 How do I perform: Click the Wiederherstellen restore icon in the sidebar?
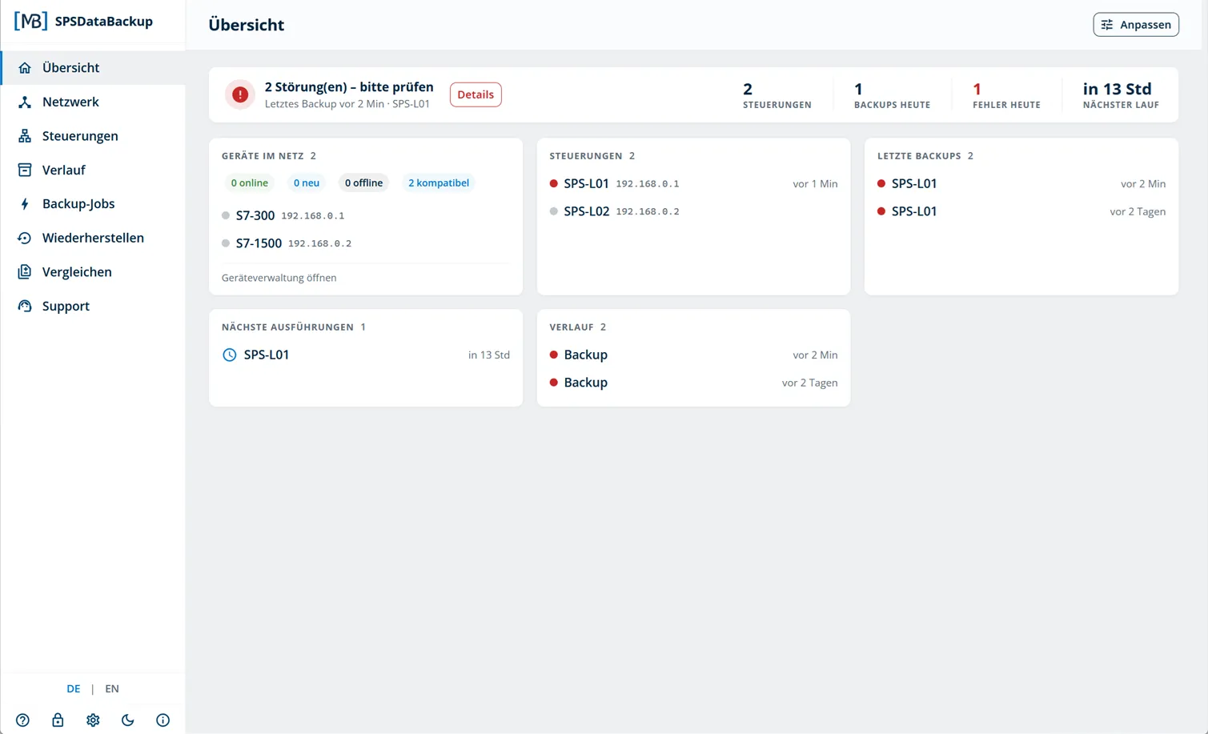pos(25,238)
